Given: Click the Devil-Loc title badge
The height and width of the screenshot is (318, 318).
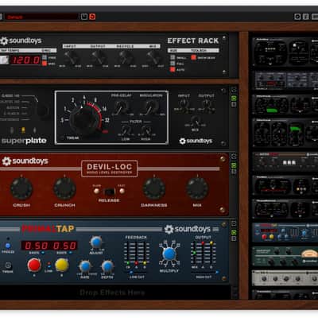Looking at the screenshot, I should point(109,169).
